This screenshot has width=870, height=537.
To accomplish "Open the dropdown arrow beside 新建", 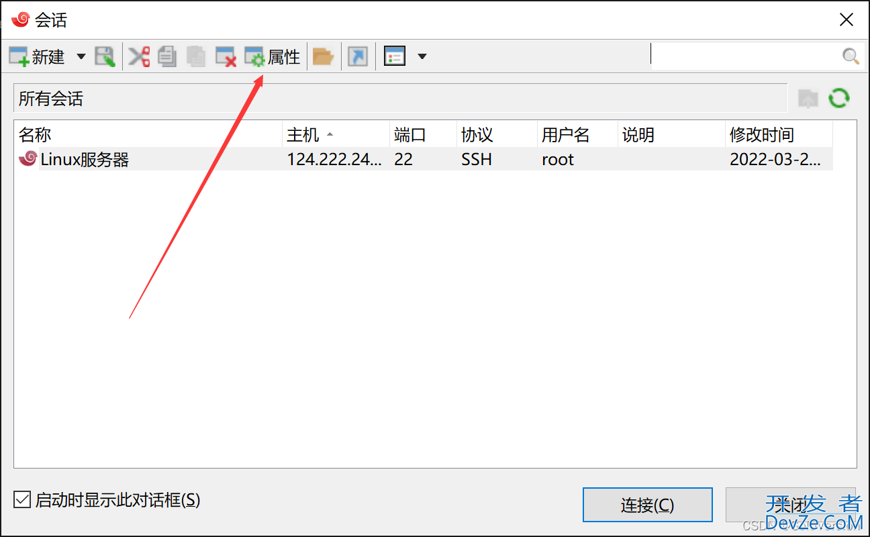I will [x=81, y=57].
